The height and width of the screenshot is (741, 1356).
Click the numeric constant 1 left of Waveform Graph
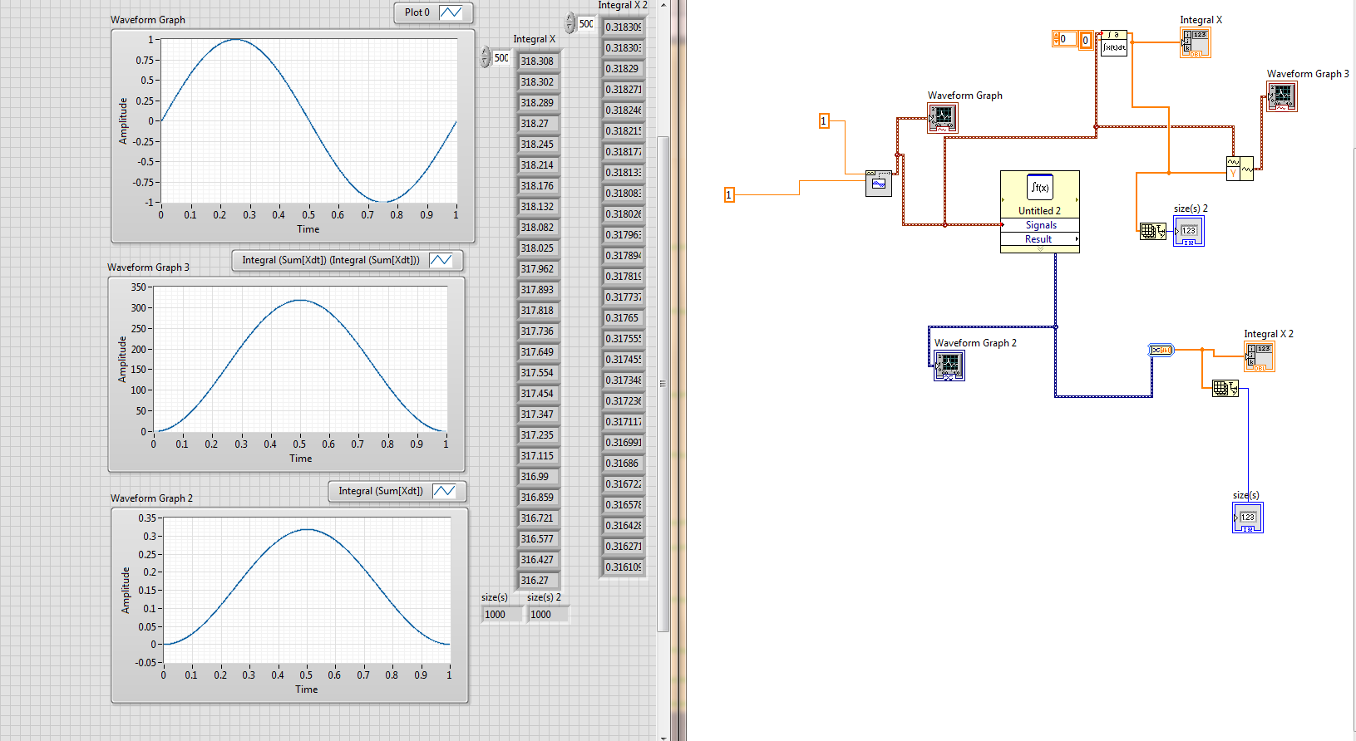(824, 121)
